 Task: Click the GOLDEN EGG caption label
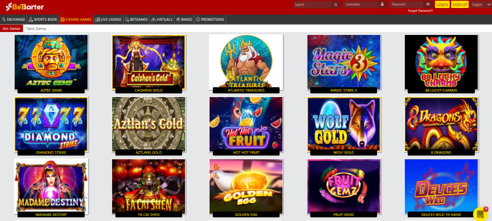pos(246,214)
